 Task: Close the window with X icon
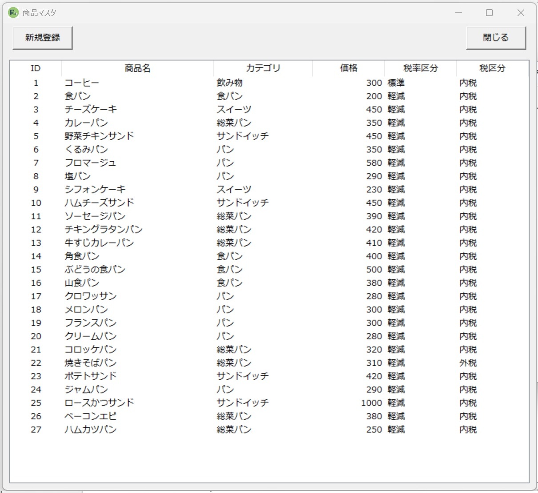pyautogui.click(x=521, y=13)
